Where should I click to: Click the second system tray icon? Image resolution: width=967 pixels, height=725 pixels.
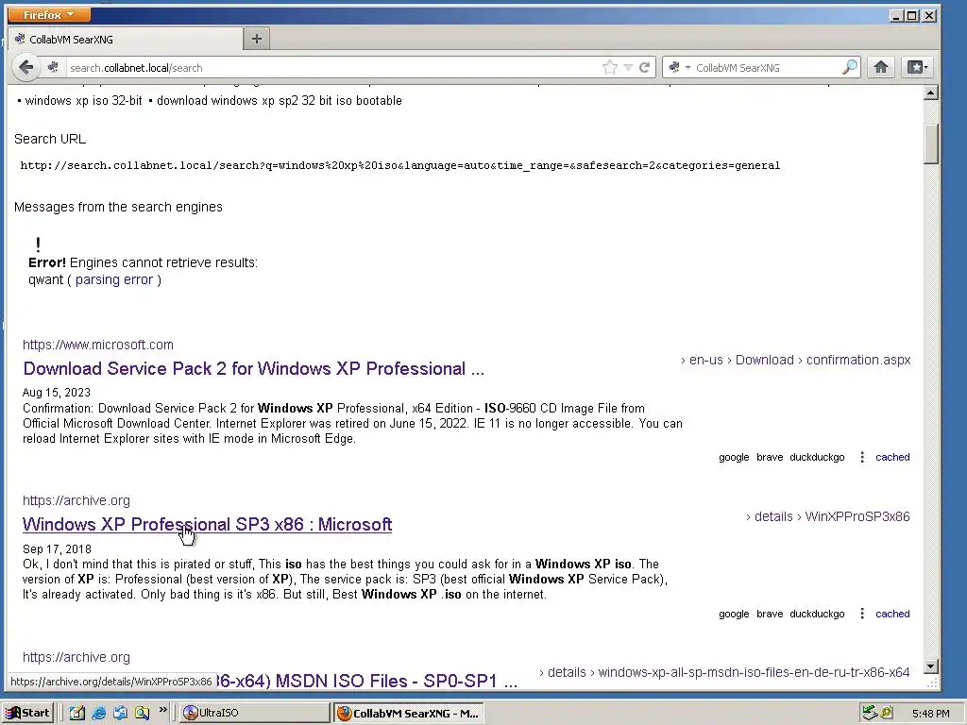click(887, 713)
